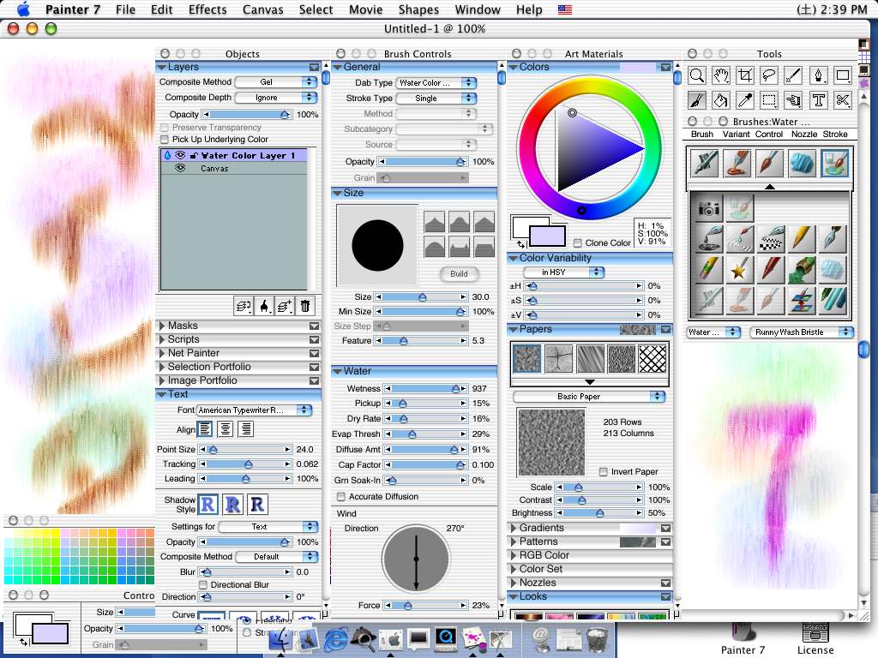Hide the Water Color Layer 1 eye
Image resolution: width=878 pixels, height=658 pixels.
coord(179,155)
